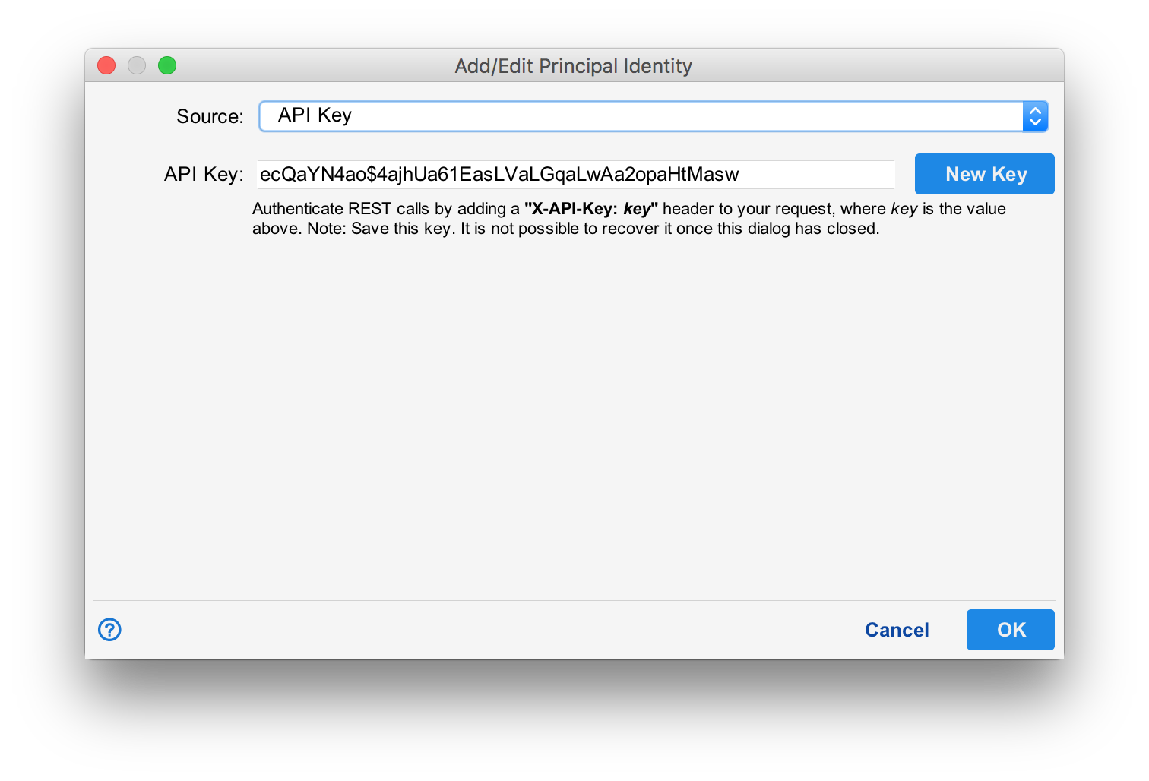Minimize the dialog with yellow button
Viewport: 1149px width, 781px height.
coord(136,65)
